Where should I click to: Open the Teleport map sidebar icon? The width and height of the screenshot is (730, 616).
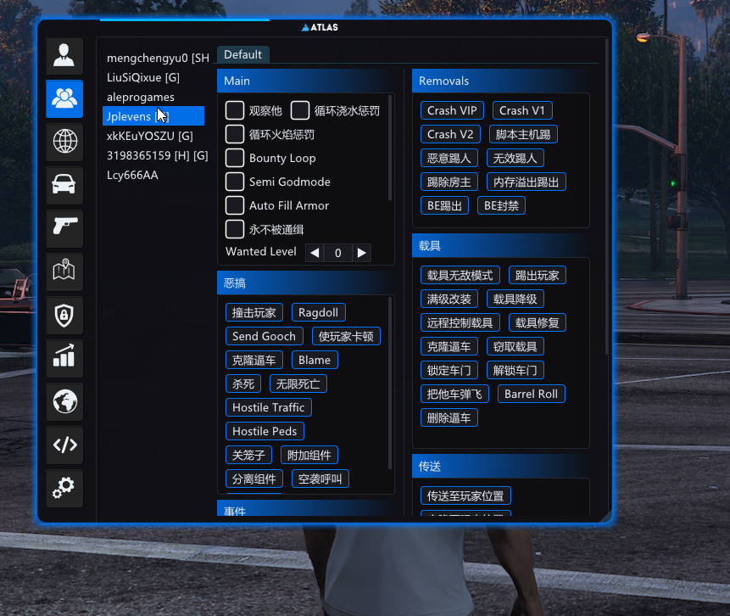(x=64, y=272)
